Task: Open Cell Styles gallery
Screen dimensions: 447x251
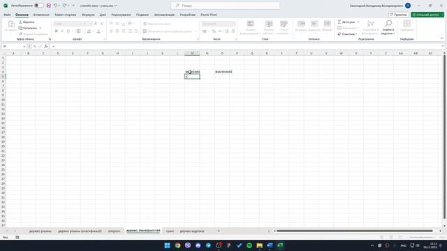Action: pyautogui.click(x=284, y=28)
